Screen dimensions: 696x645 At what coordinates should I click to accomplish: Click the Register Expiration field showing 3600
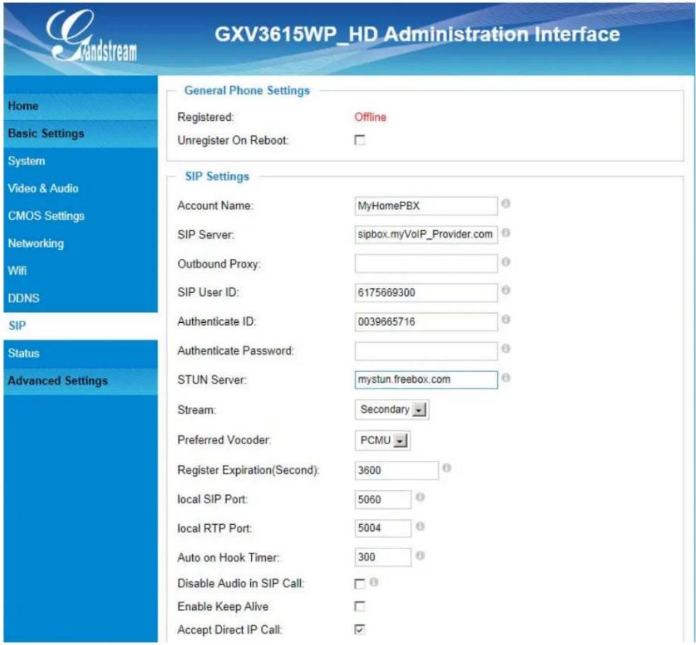click(396, 470)
